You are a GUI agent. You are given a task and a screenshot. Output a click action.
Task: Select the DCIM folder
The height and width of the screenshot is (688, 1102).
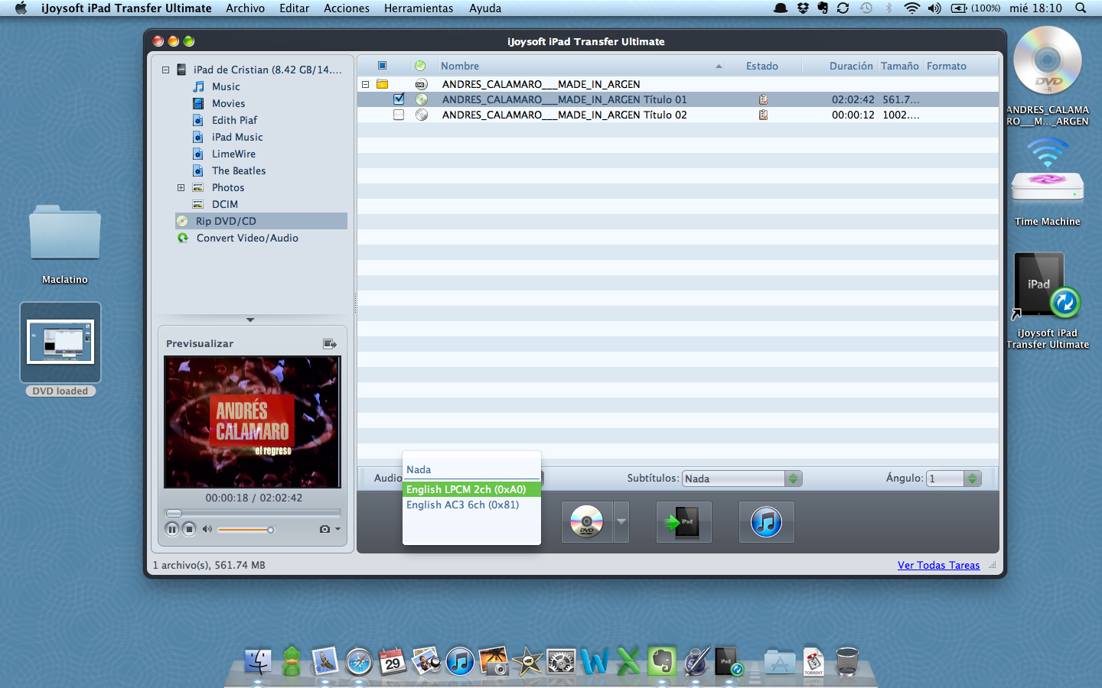224,204
